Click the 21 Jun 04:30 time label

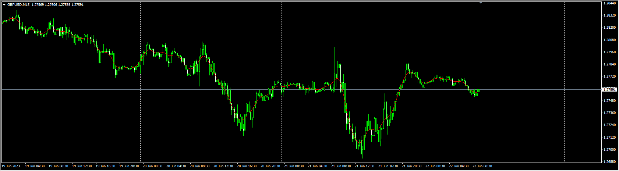point(317,166)
